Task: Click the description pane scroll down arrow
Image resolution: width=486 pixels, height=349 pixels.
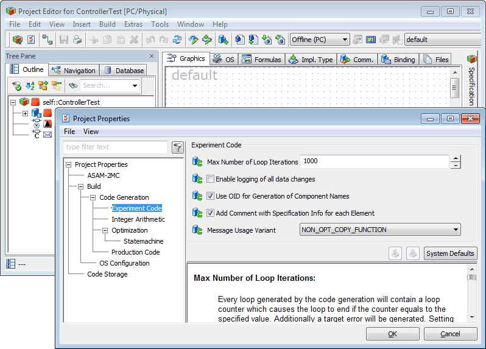Action: coord(472,317)
